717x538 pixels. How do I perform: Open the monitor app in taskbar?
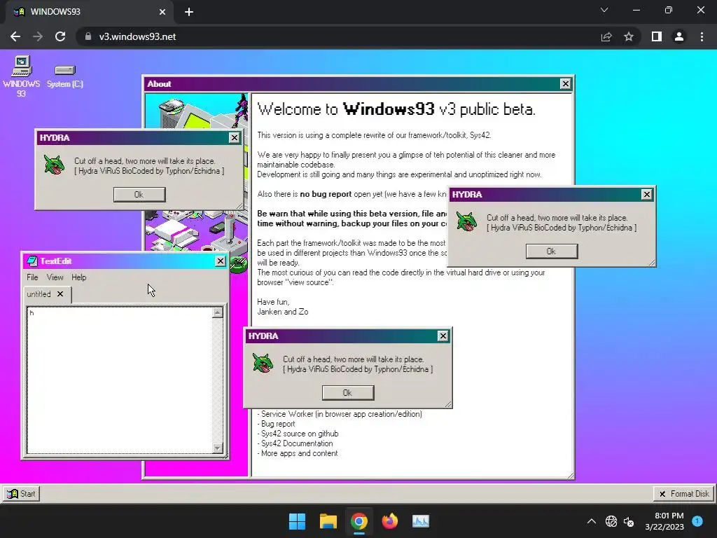tap(421, 521)
